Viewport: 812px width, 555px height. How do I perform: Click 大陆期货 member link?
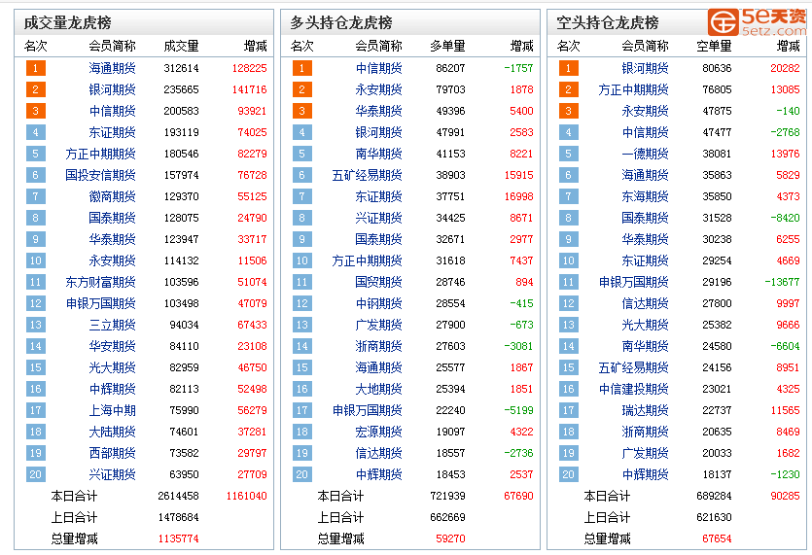[x=112, y=432]
